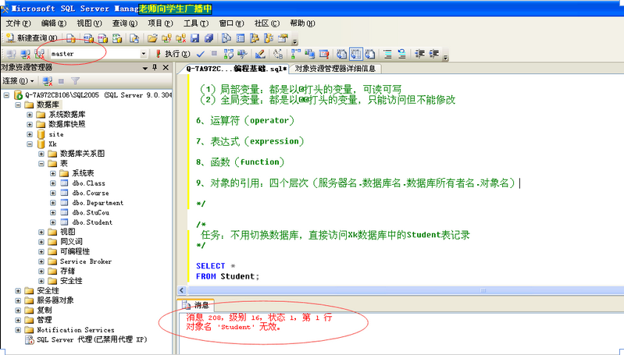Collapse the Xk database node

[30, 144]
